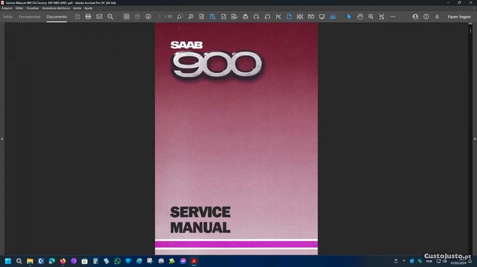Open the Find text magnifier icon
The height and width of the screenshot is (267, 477).
[110, 16]
